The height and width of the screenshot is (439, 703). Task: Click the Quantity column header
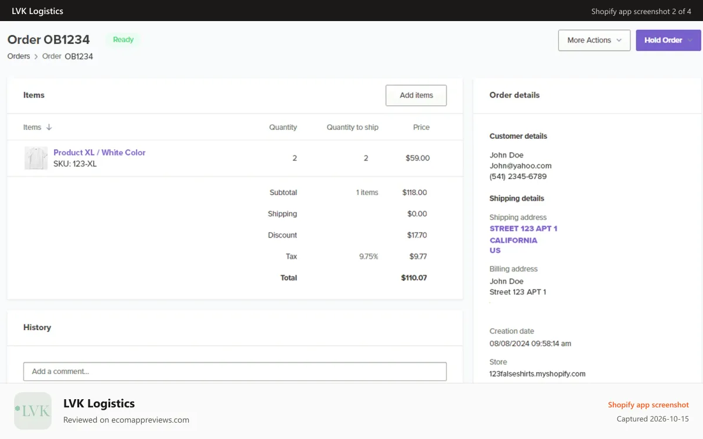pos(283,127)
